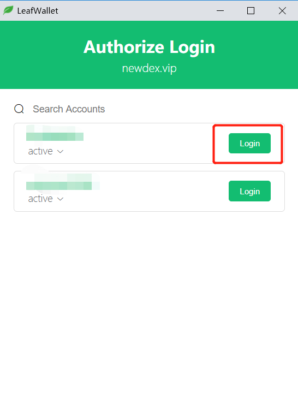298x405 pixels.
Task: Maximize the LeafWallet window
Action: [251, 10]
